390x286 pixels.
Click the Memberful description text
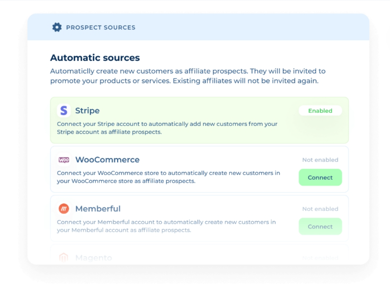click(x=166, y=226)
